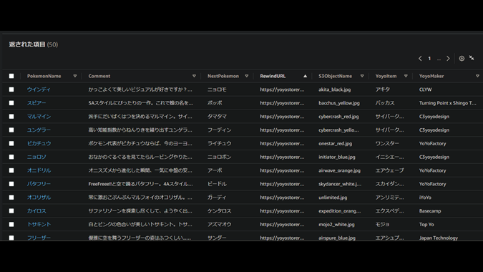Screen dimensions: 483x272
Task: Tick the checkbox for バタフリー row
Action: point(11,184)
